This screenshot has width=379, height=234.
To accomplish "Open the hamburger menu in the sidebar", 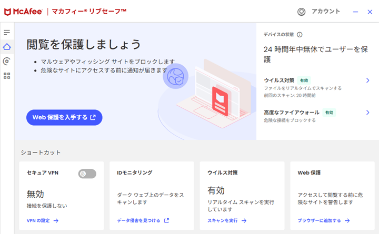I will pos(7,33).
